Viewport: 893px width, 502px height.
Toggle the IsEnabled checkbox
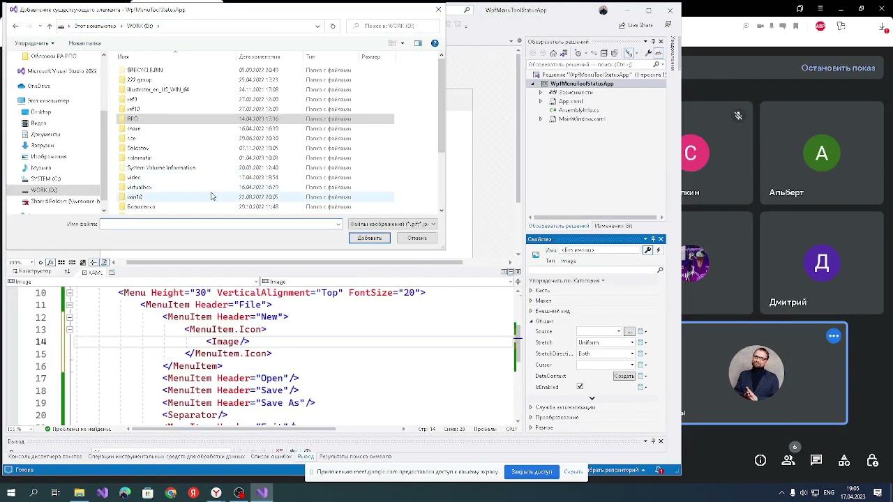point(580,386)
